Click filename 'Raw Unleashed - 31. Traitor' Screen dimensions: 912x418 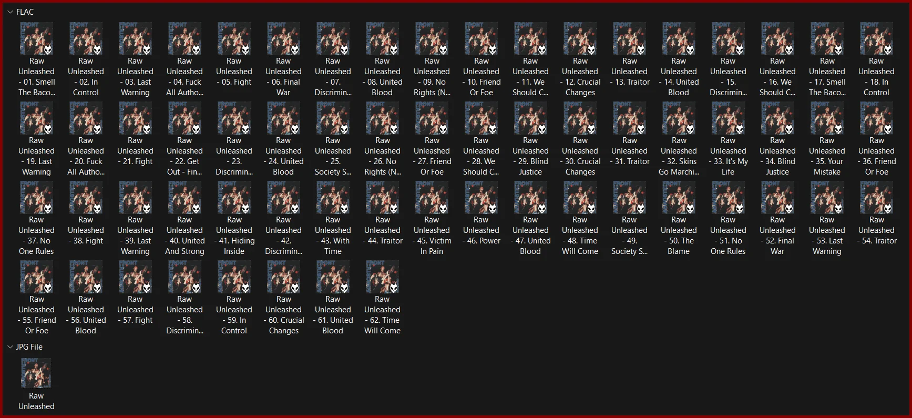(629, 151)
